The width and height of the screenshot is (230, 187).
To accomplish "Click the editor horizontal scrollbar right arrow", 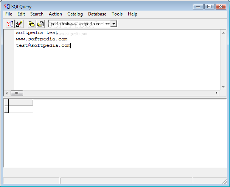I will (216, 93).
